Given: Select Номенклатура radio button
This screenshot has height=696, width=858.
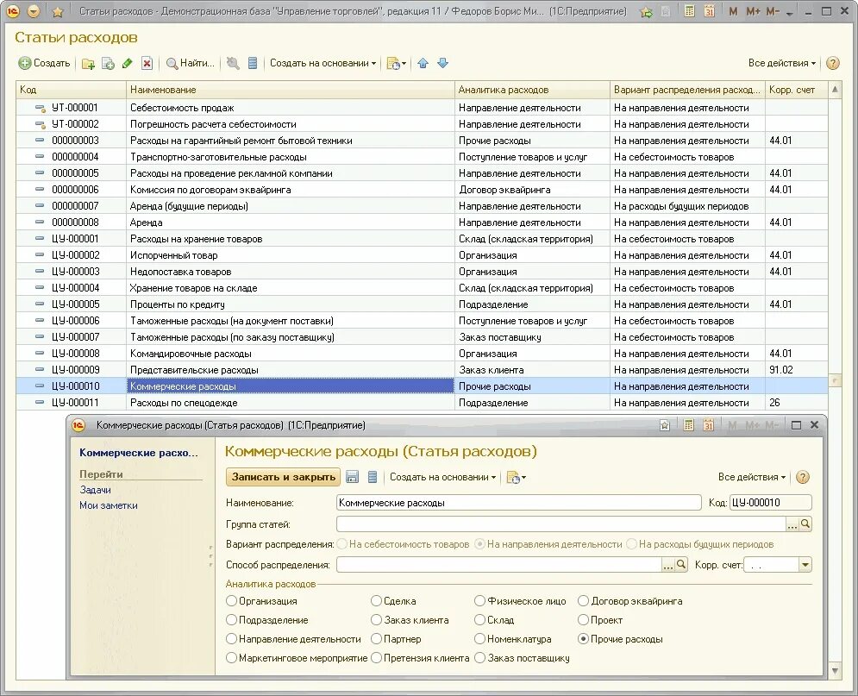Looking at the screenshot, I should click(x=480, y=638).
